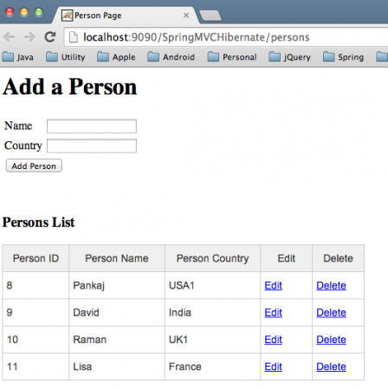Open the Spring bookmarks folder
388x390 pixels.
click(343, 57)
